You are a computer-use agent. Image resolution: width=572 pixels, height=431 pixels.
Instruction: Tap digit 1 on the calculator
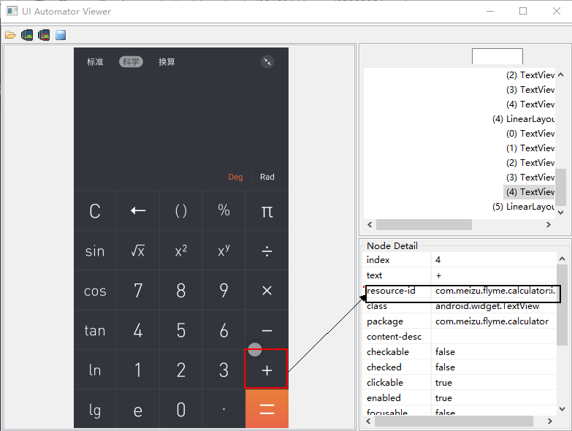point(138,370)
